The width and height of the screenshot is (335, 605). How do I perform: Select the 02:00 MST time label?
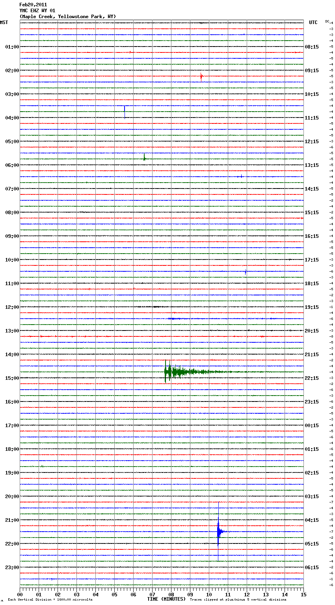(x=12, y=71)
